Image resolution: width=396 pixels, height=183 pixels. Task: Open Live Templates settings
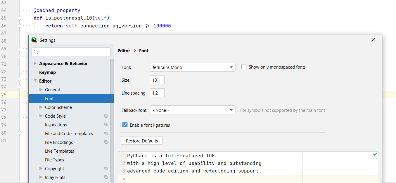(x=59, y=151)
